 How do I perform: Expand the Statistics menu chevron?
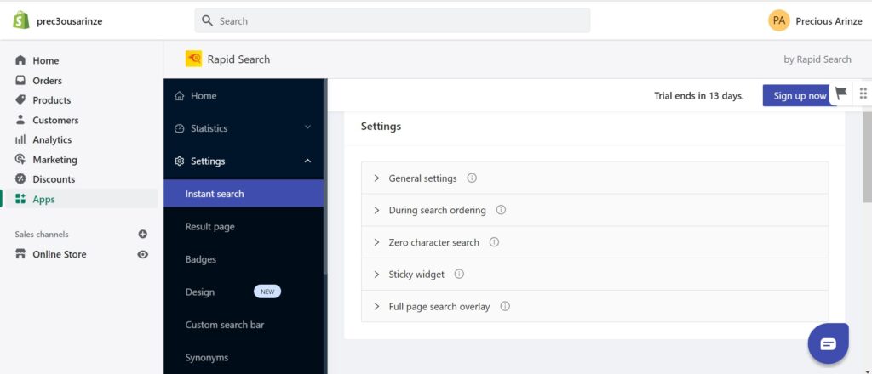point(307,127)
